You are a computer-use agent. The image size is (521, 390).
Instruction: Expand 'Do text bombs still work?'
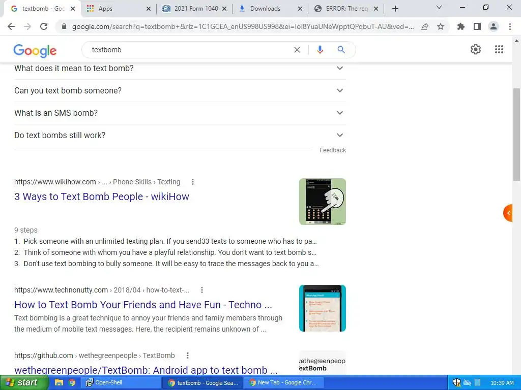tap(180, 135)
